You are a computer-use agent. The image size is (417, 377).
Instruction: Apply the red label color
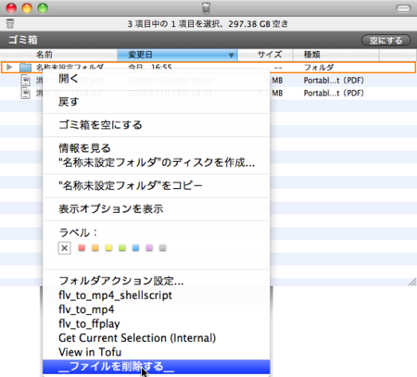click(82, 247)
